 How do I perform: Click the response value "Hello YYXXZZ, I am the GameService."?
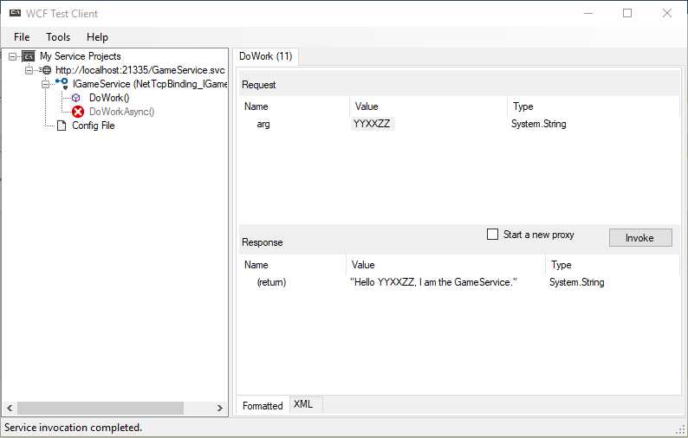coord(433,282)
